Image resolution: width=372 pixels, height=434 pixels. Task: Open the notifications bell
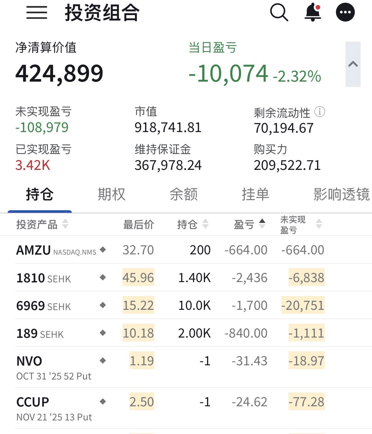(x=313, y=13)
